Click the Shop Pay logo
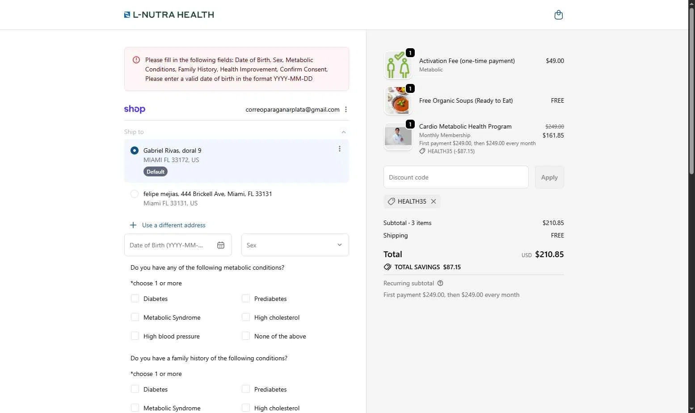Viewport: 695px width, 413px height. pyautogui.click(x=135, y=109)
